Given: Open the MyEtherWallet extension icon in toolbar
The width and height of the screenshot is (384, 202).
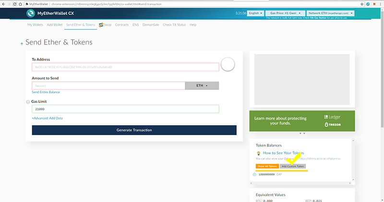Looking at the screenshot, I should coord(368,4).
